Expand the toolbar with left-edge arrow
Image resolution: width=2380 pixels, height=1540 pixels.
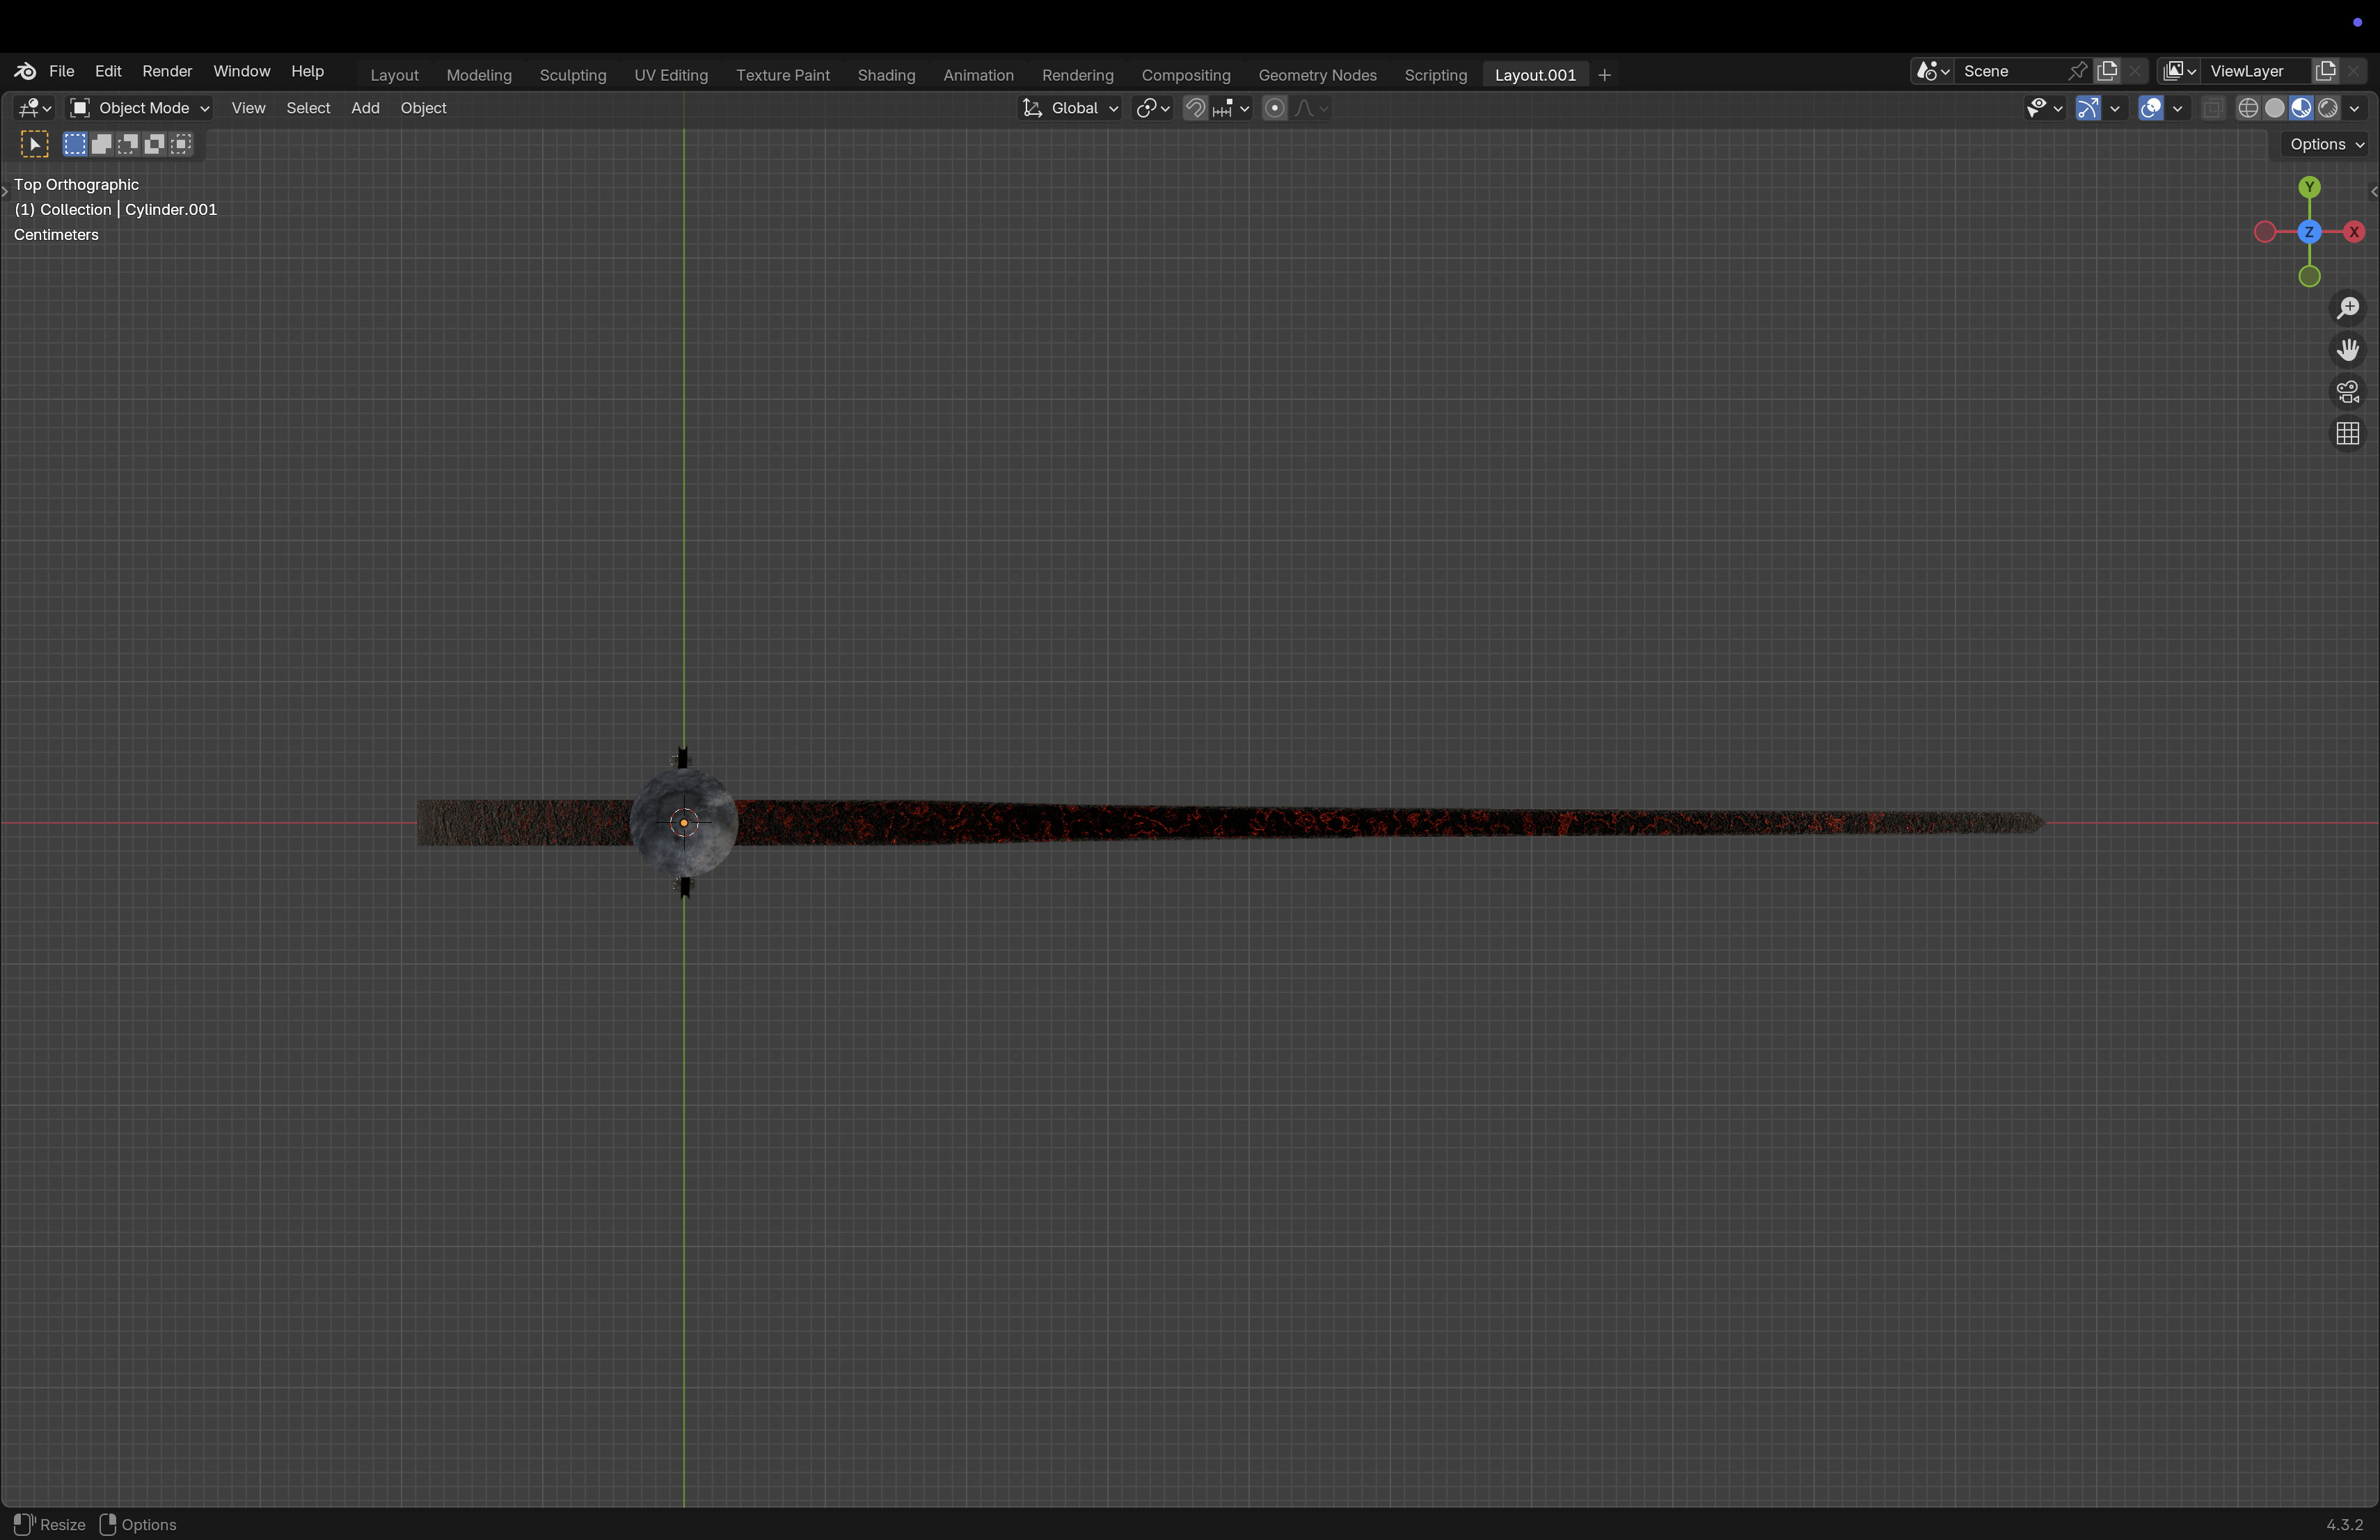click(x=5, y=190)
